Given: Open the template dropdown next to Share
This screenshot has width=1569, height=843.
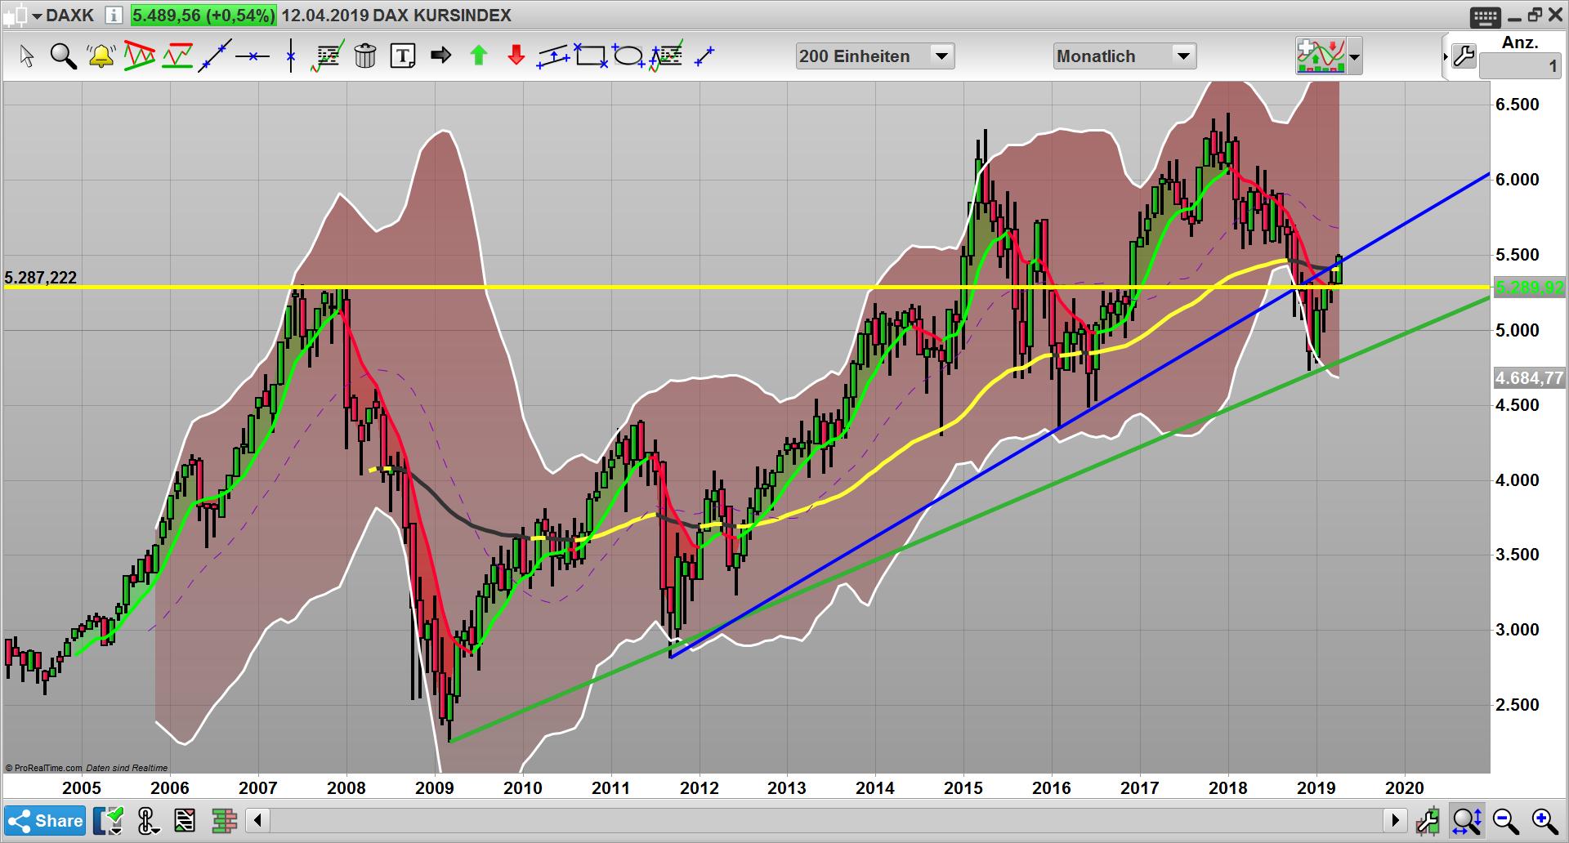Looking at the screenshot, I should coord(108,821).
